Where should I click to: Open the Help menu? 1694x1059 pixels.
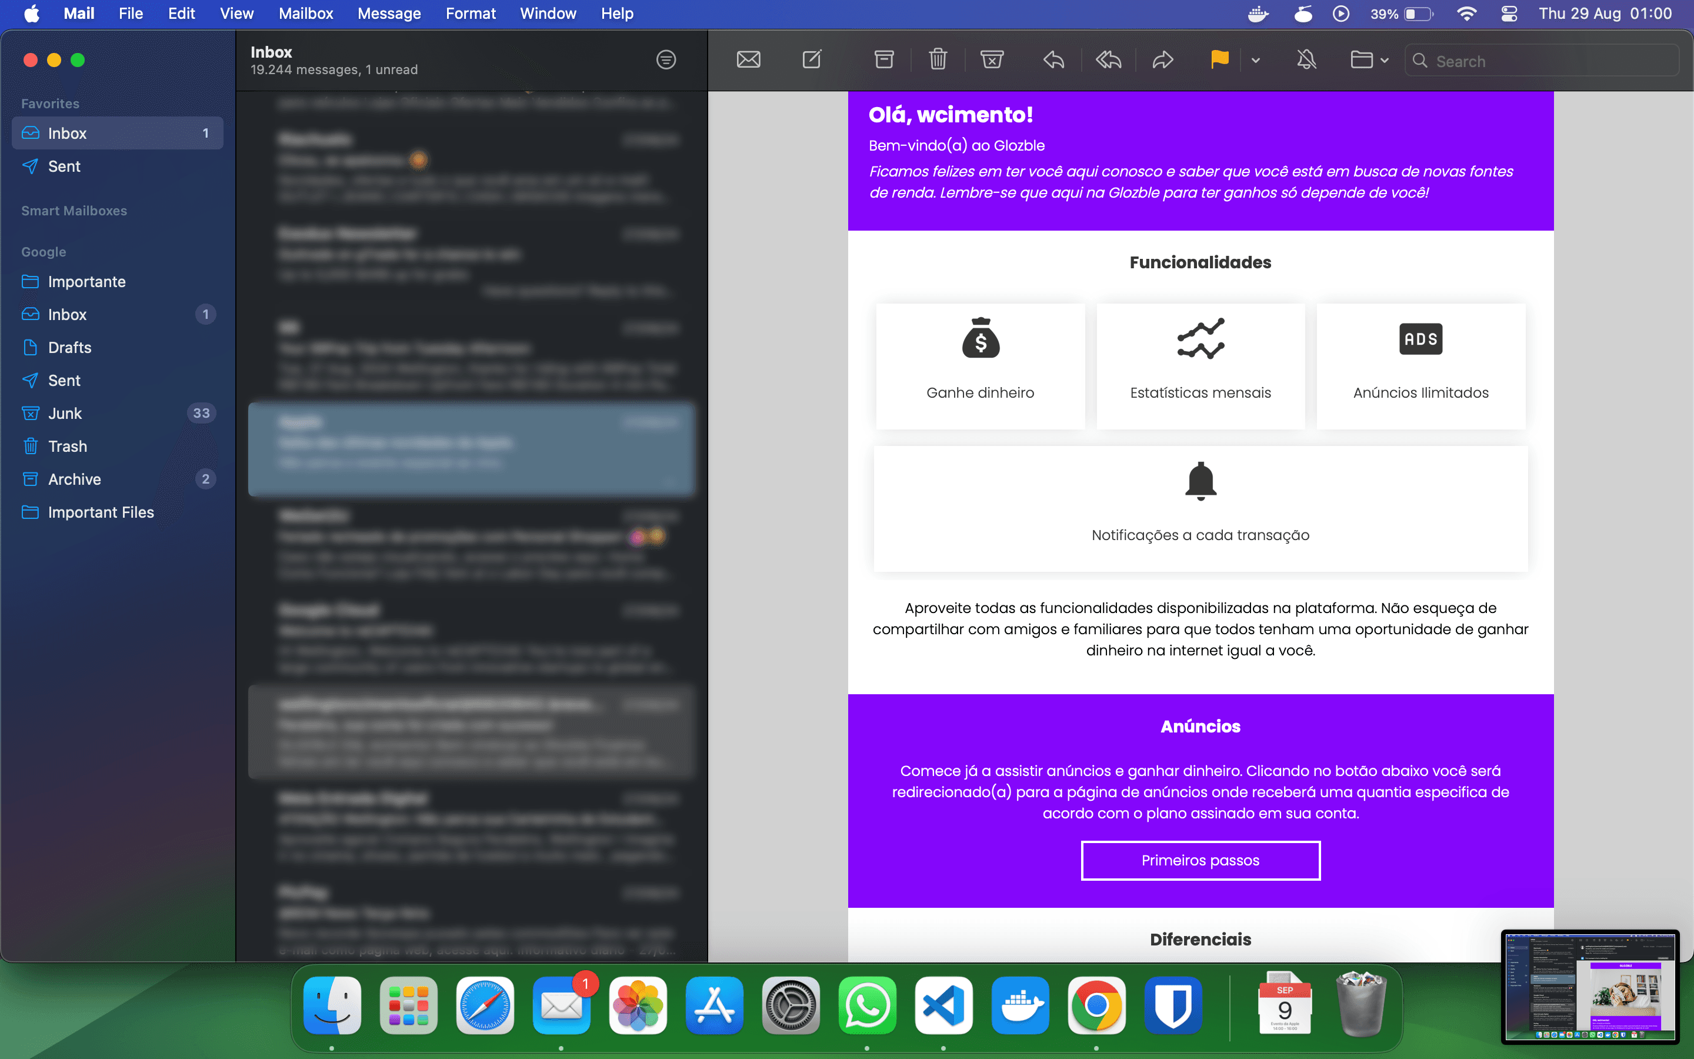point(616,14)
